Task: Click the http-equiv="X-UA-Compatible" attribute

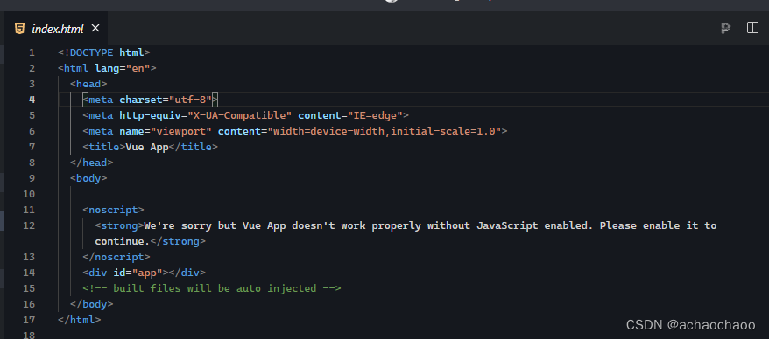Action: (206, 115)
